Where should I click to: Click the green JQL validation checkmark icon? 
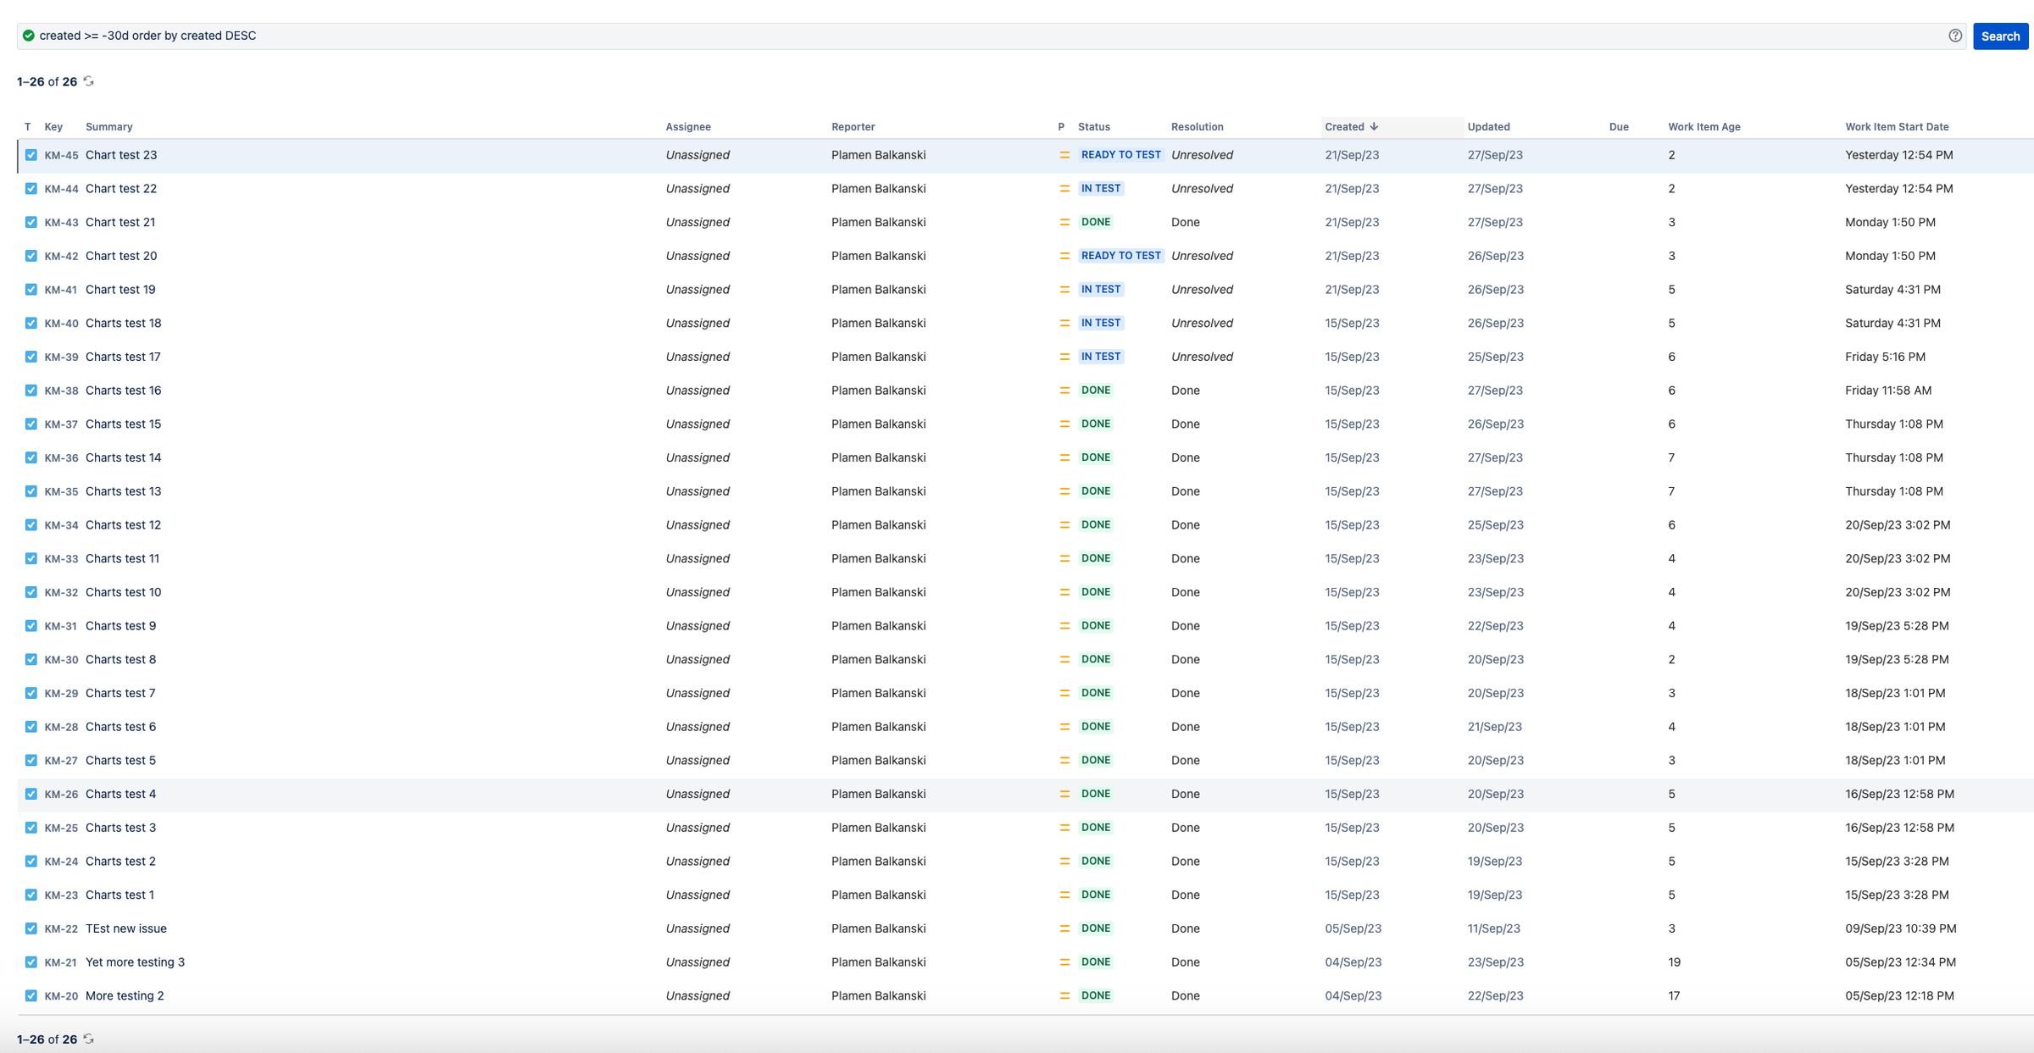click(x=28, y=36)
